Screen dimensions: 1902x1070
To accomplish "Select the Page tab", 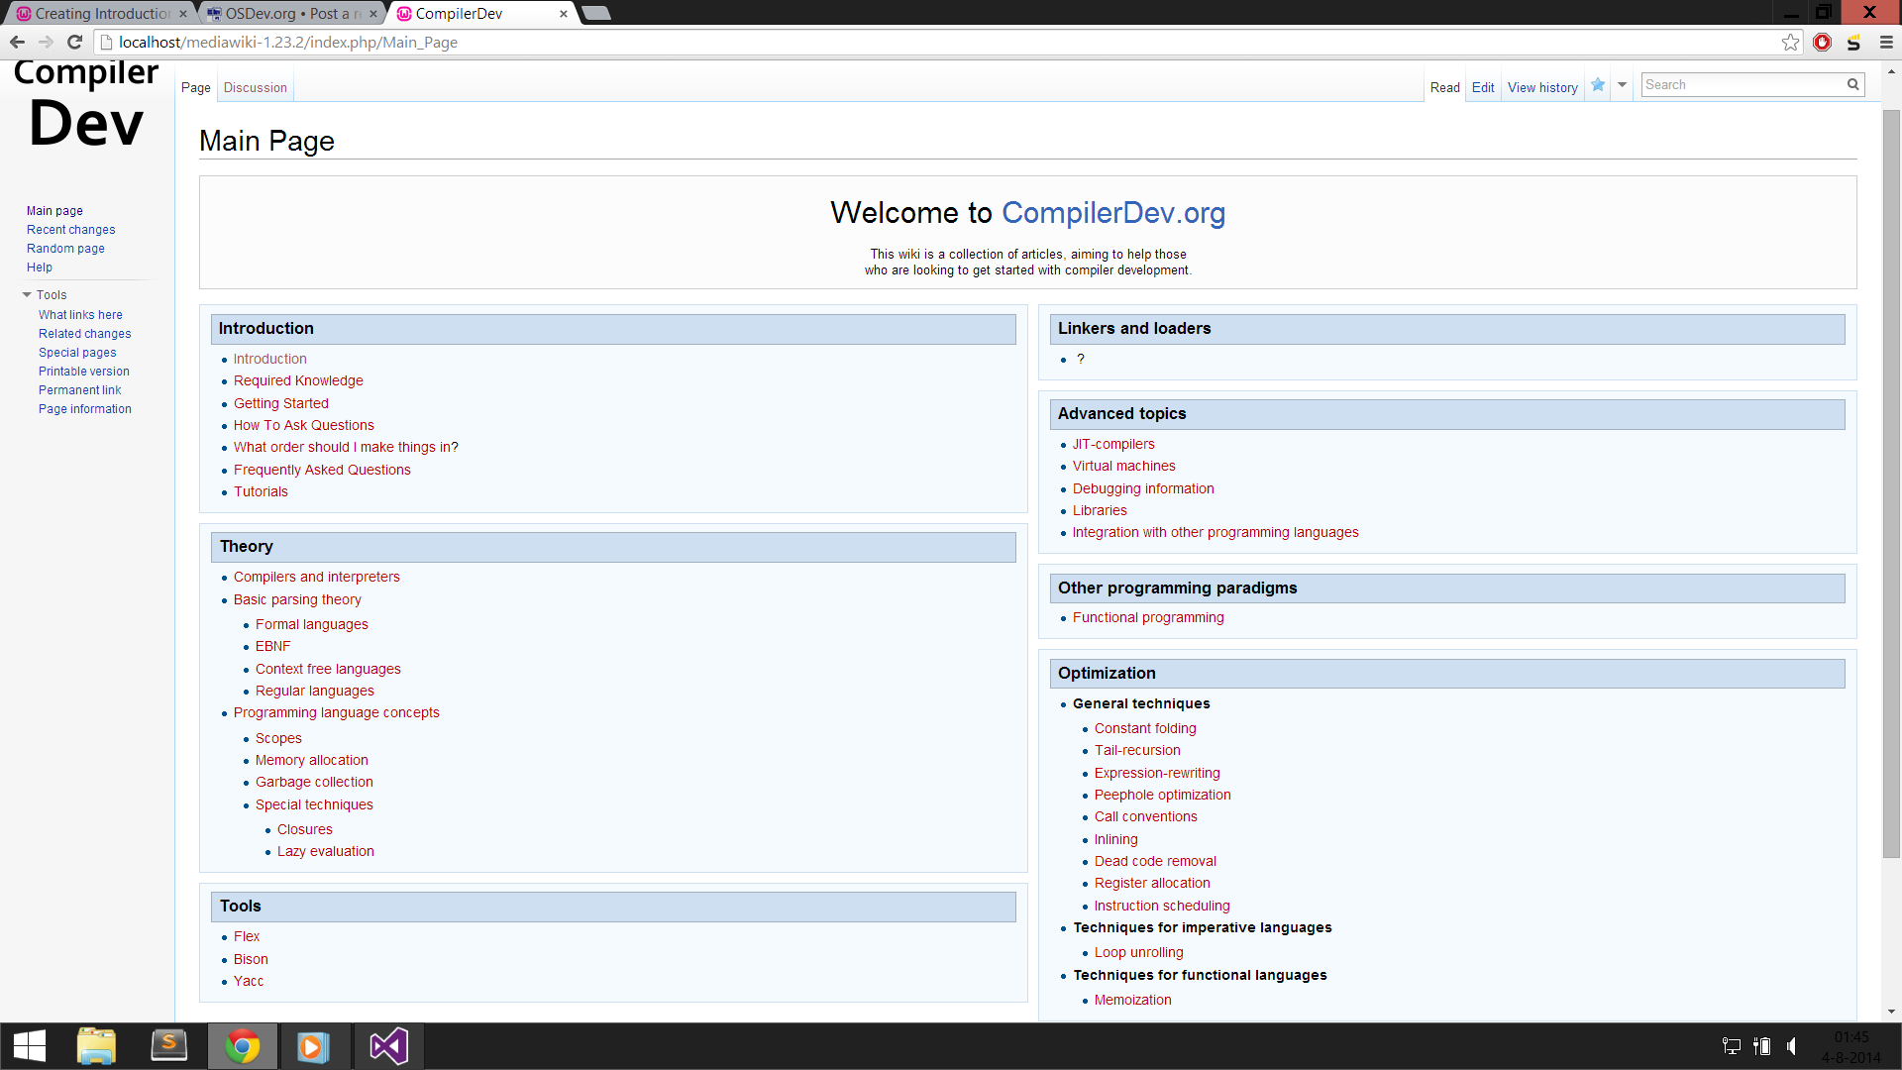I will point(196,87).
